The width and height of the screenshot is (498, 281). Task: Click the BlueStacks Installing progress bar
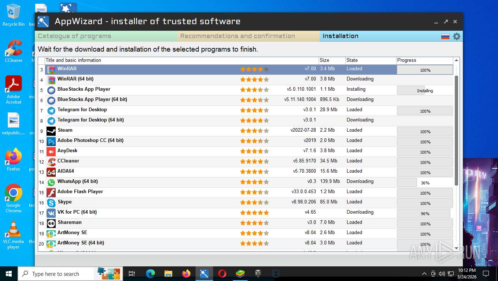425,90
